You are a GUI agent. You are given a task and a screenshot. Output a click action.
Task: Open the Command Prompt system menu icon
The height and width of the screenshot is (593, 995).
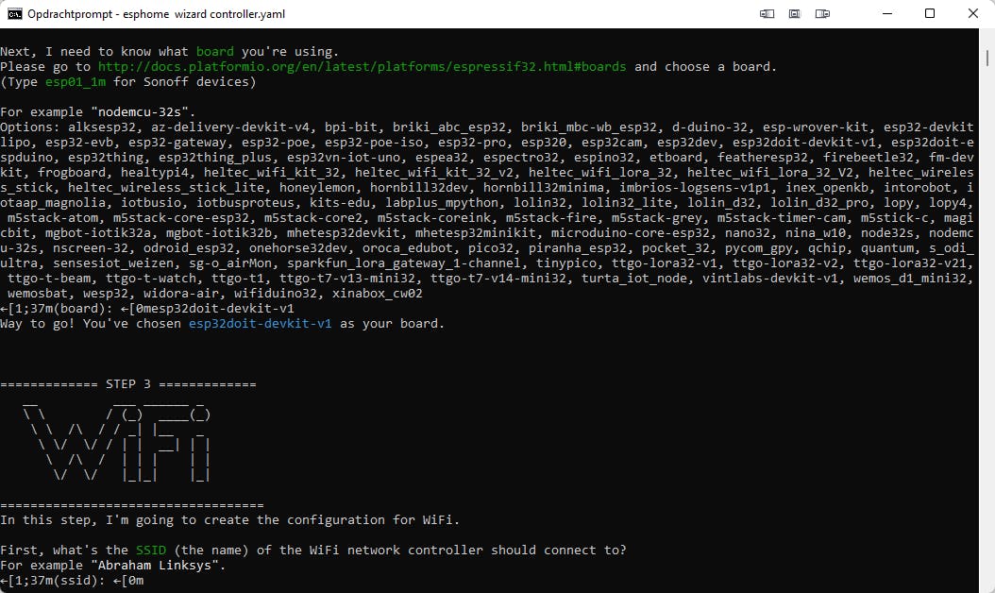(x=15, y=13)
